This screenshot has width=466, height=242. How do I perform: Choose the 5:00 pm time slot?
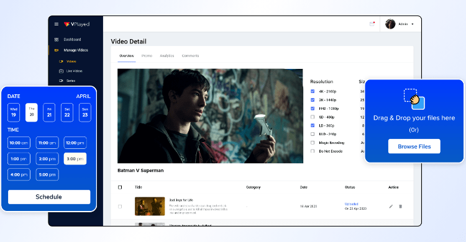[47, 174]
